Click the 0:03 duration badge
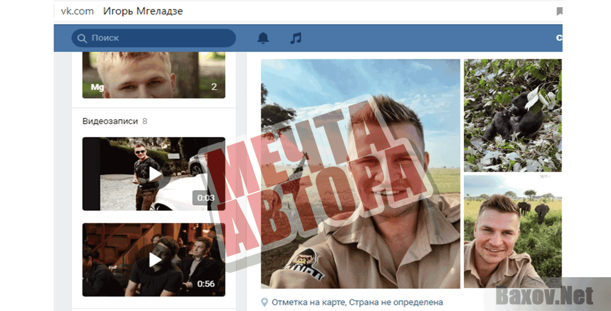Viewport: 611px width, 311px height. pyautogui.click(x=206, y=198)
